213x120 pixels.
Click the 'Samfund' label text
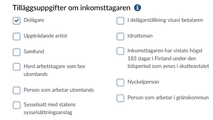click(34, 52)
